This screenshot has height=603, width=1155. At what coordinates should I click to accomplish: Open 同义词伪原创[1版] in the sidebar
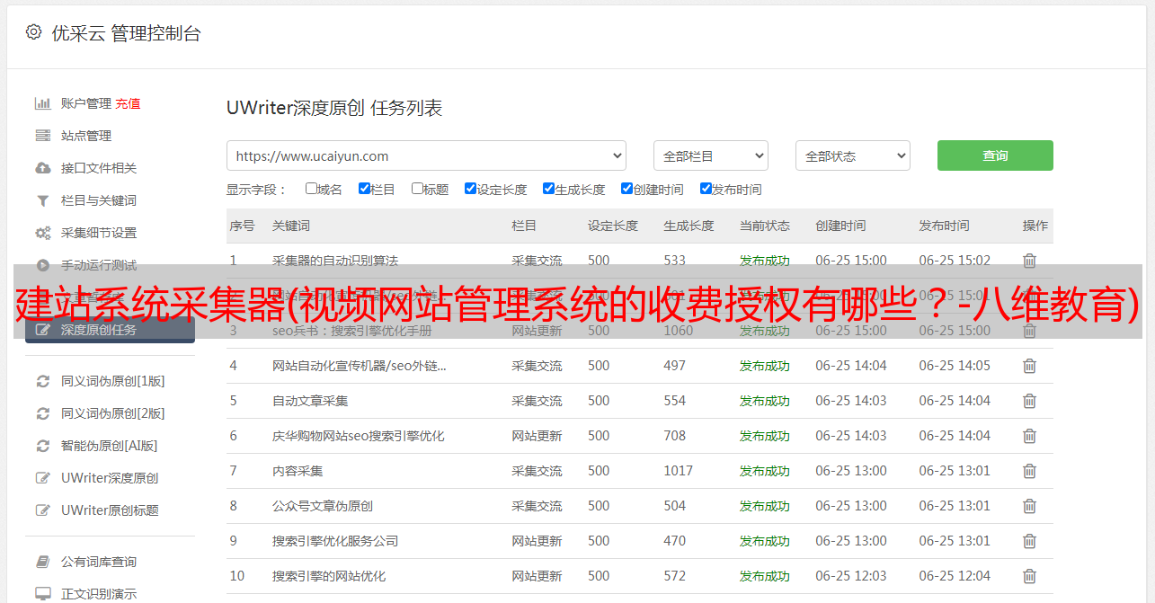[112, 381]
